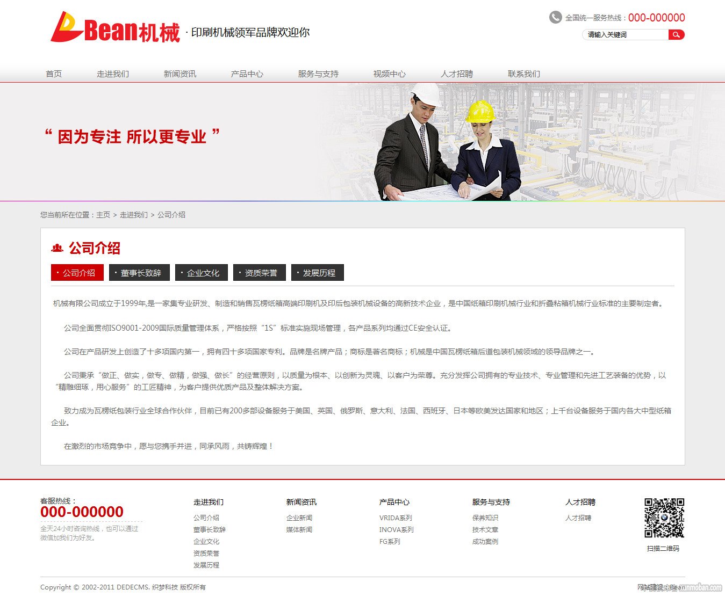The width and height of the screenshot is (725, 597).
Task: Switch to the 董事长致辞 tab
Action: [x=139, y=273]
